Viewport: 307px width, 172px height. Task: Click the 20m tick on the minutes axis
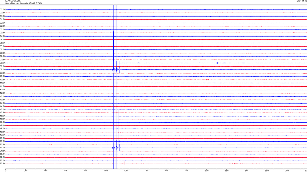pyautogui.click(x=206, y=171)
